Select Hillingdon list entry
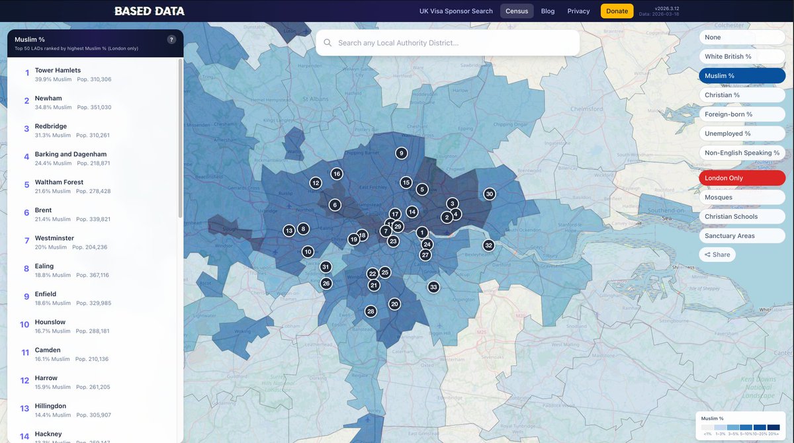This screenshot has width=794, height=443. (93, 410)
